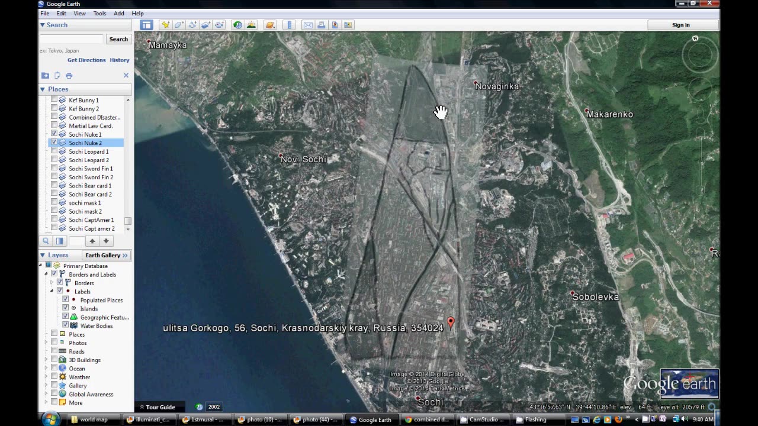The height and width of the screenshot is (426, 758).
Task: Open the Add menu
Action: click(119, 13)
